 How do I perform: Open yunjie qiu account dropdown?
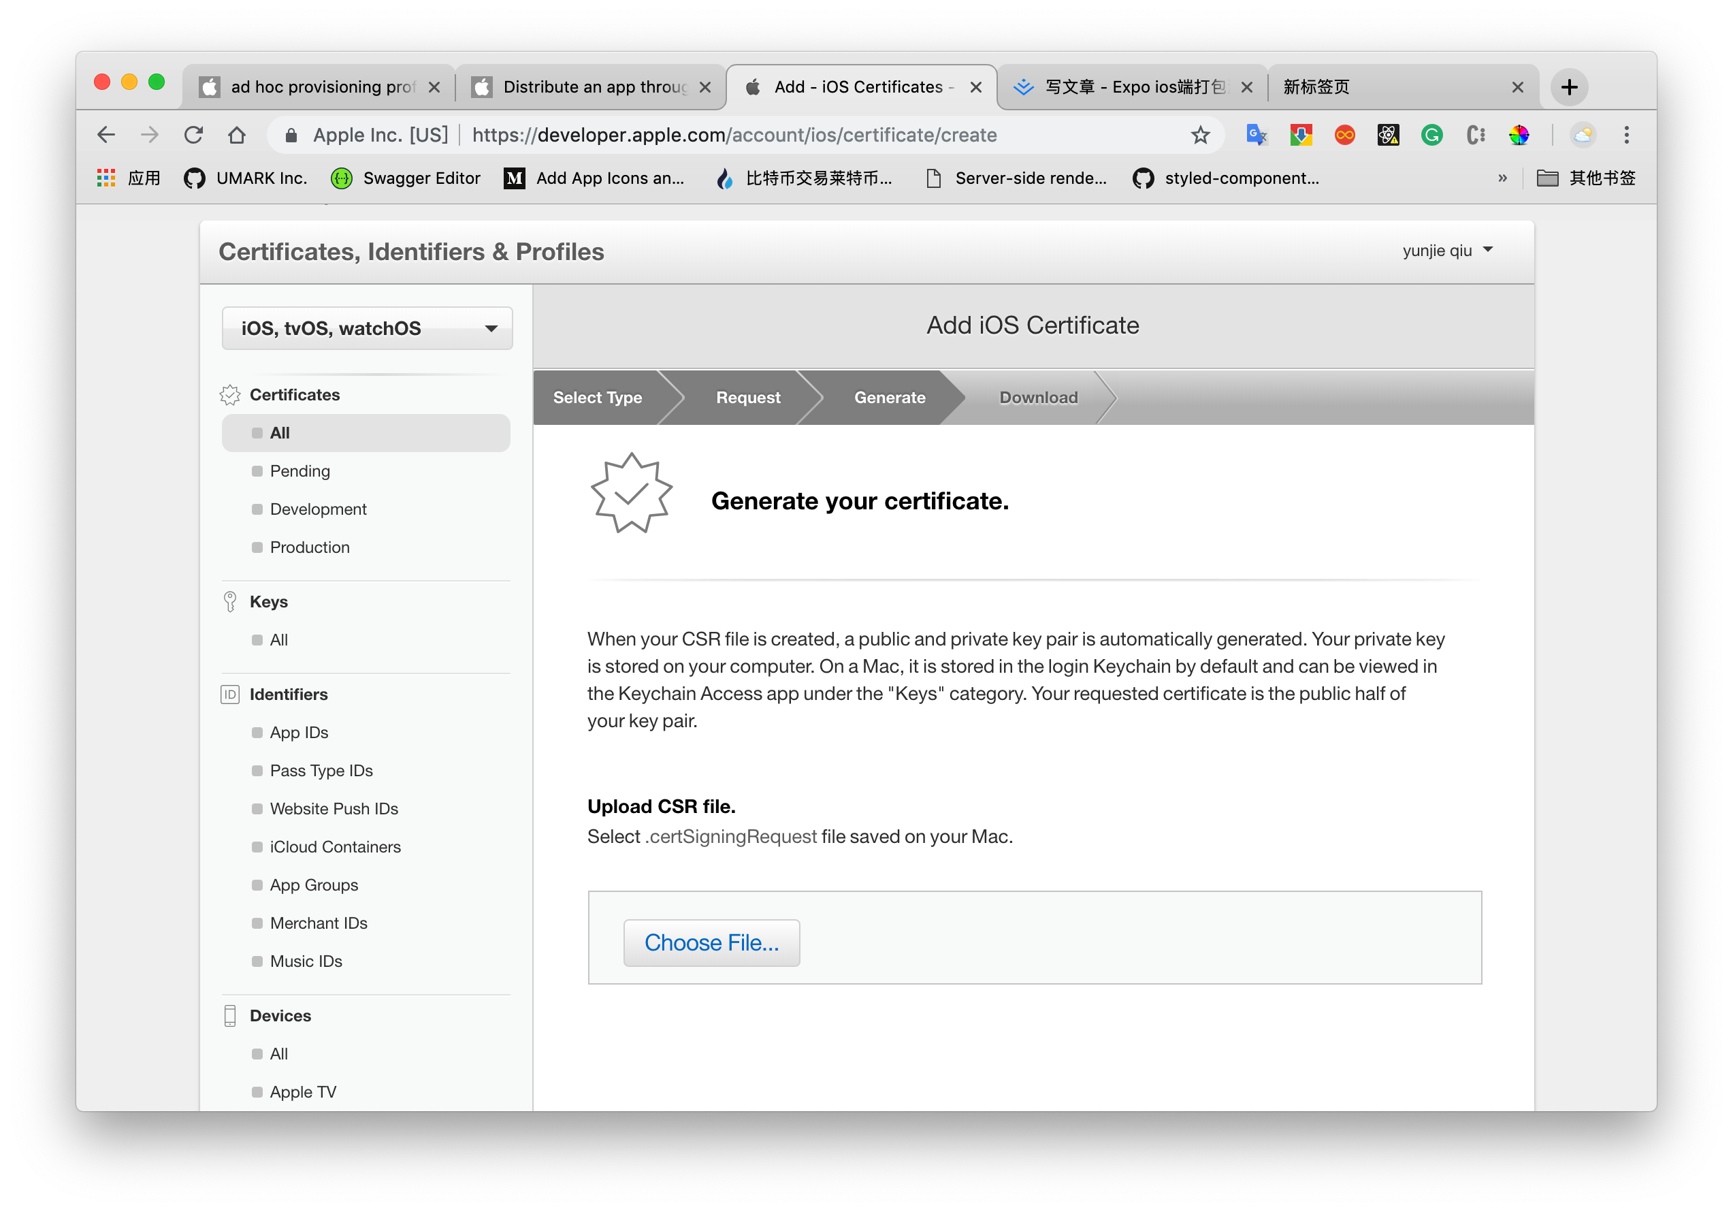(x=1447, y=251)
